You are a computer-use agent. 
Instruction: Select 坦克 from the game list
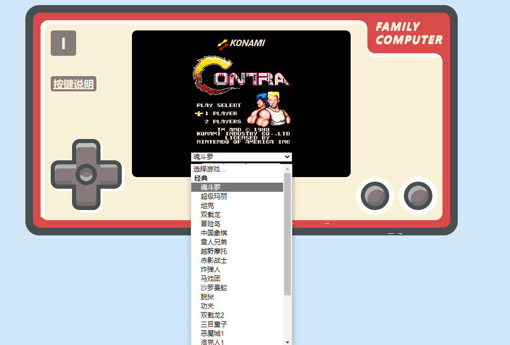[x=237, y=205]
